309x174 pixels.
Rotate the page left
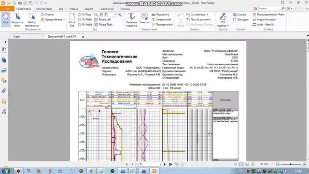[x=102, y=19]
